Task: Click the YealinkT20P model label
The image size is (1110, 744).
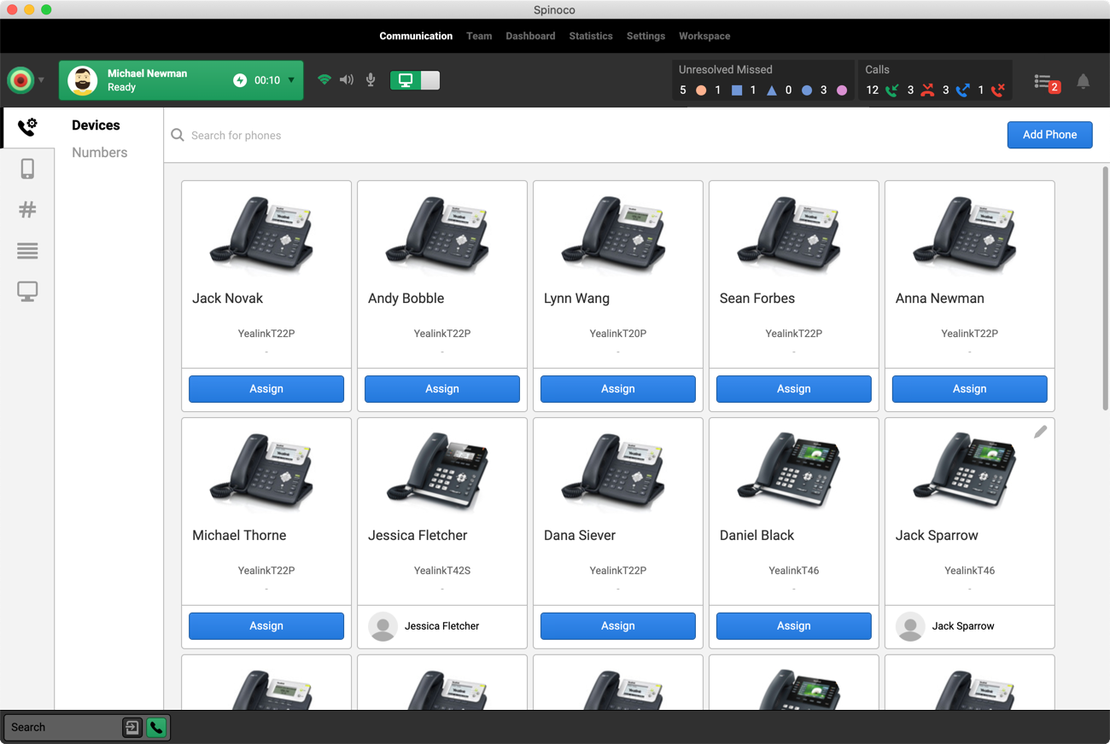Action: pos(618,333)
